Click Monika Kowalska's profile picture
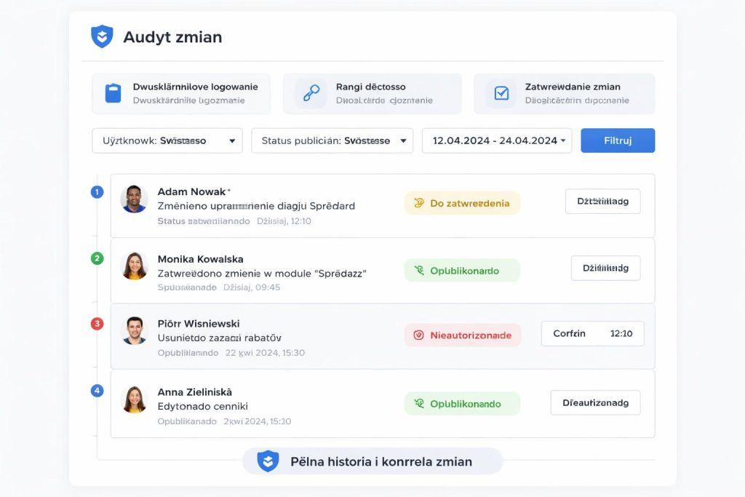Image resolution: width=745 pixels, height=497 pixels. 134,266
